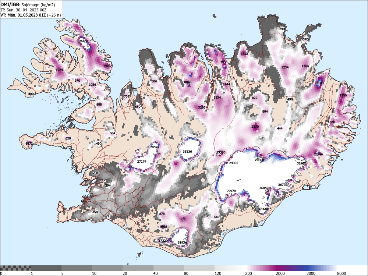This screenshot has height=276, width=368.
Task: Click the legend label 2000
Action: (x=280, y=273)
